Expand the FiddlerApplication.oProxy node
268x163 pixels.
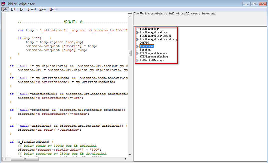click(x=137, y=39)
